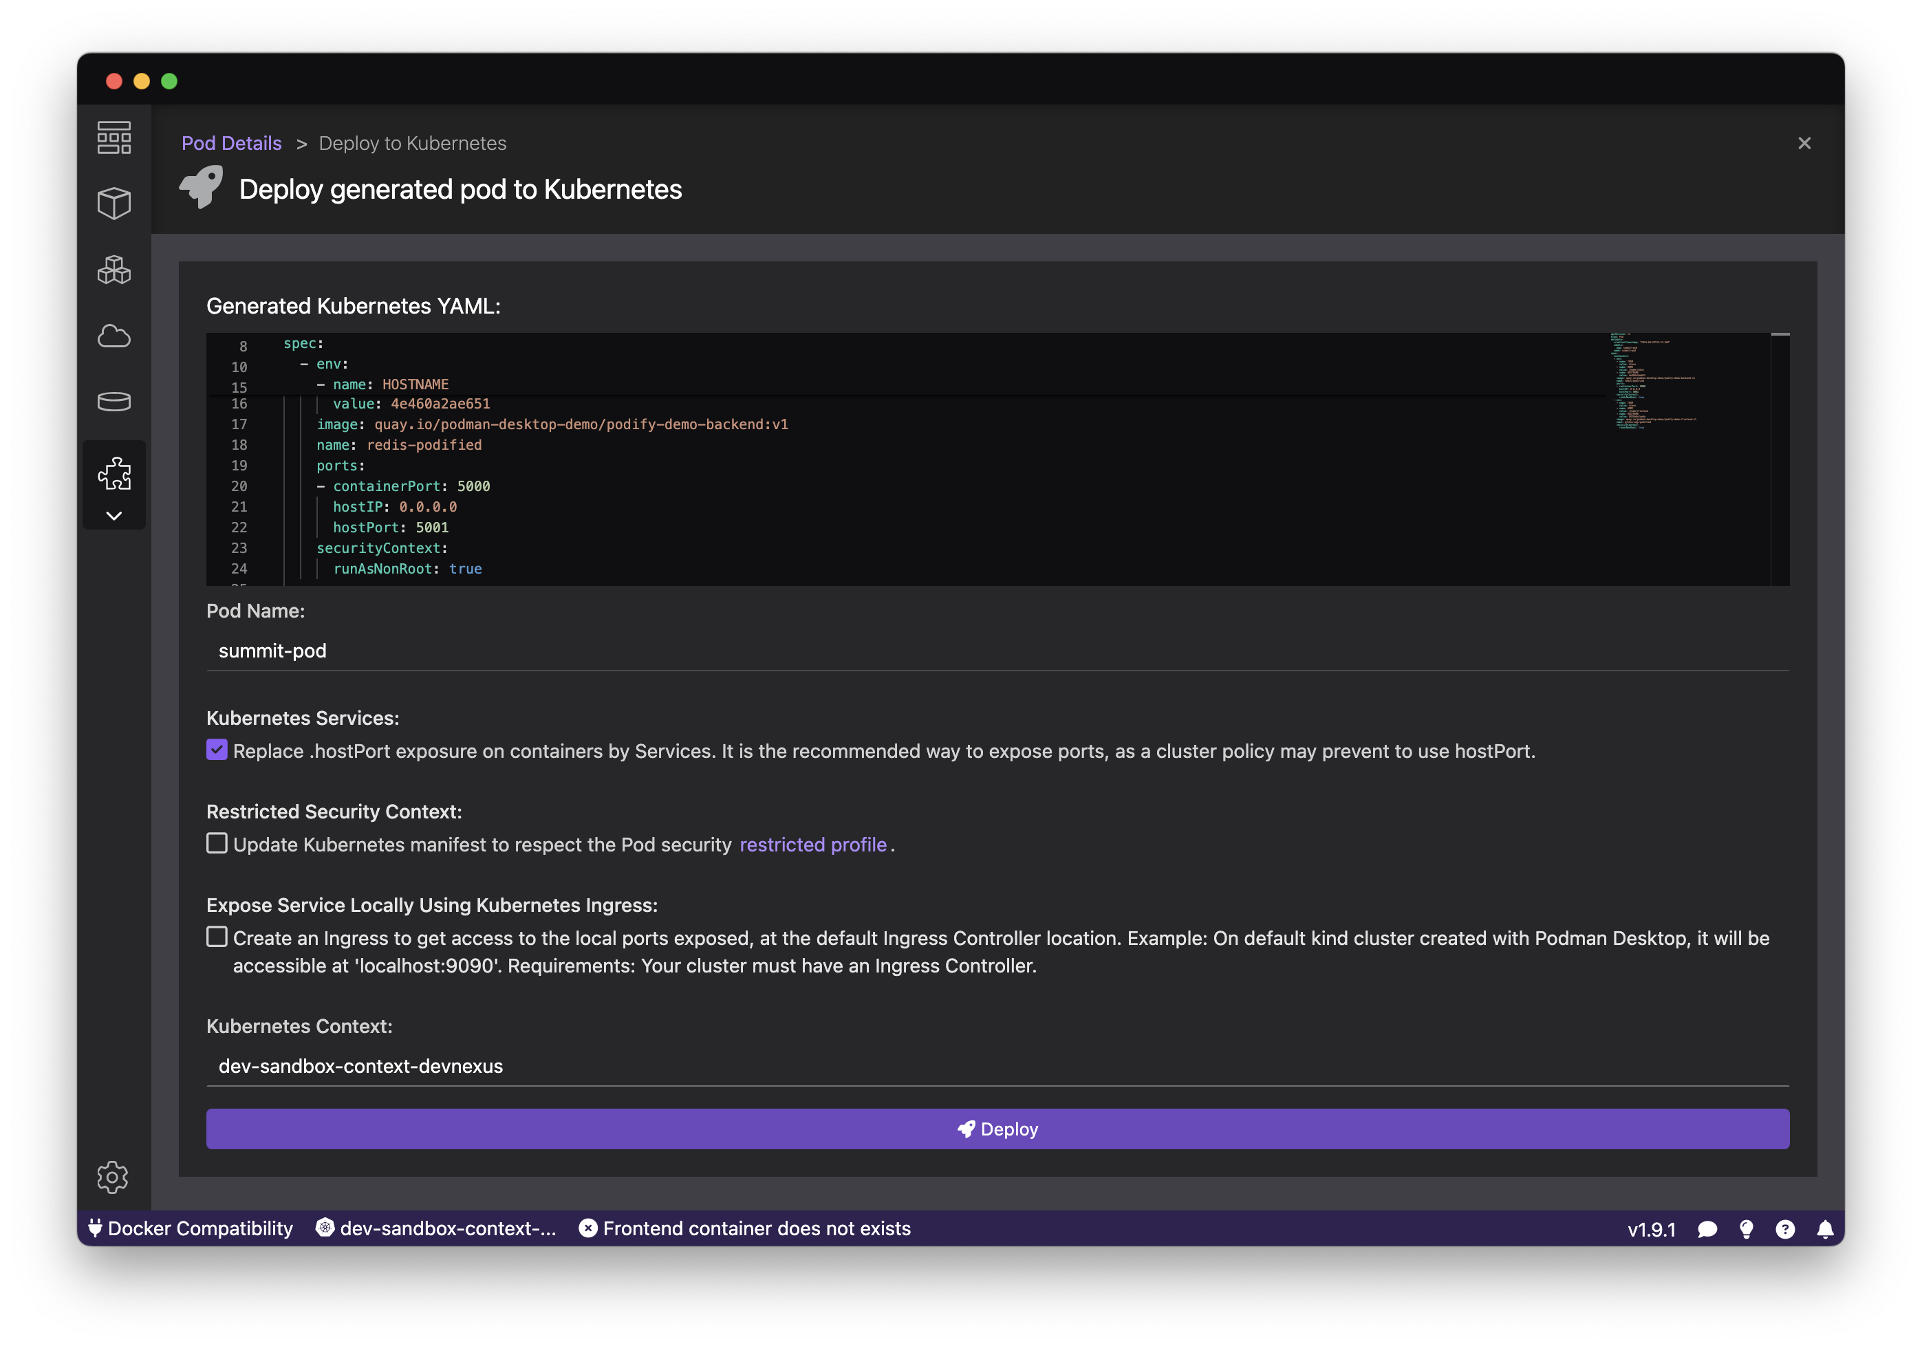Click Frontend container does not exists status
The height and width of the screenshot is (1348, 1922).
[x=745, y=1228]
